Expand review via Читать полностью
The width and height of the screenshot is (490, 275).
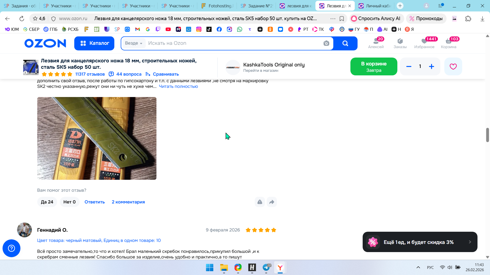click(x=178, y=86)
